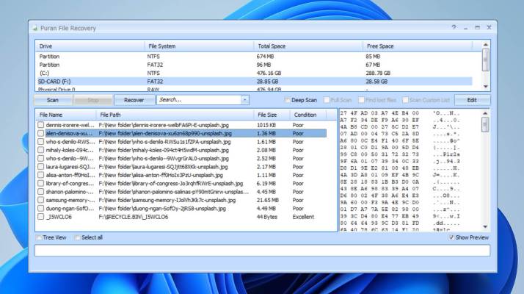Tick checkbox for laura-lugaresi file
This screenshot has height=294, width=524.
point(41,167)
